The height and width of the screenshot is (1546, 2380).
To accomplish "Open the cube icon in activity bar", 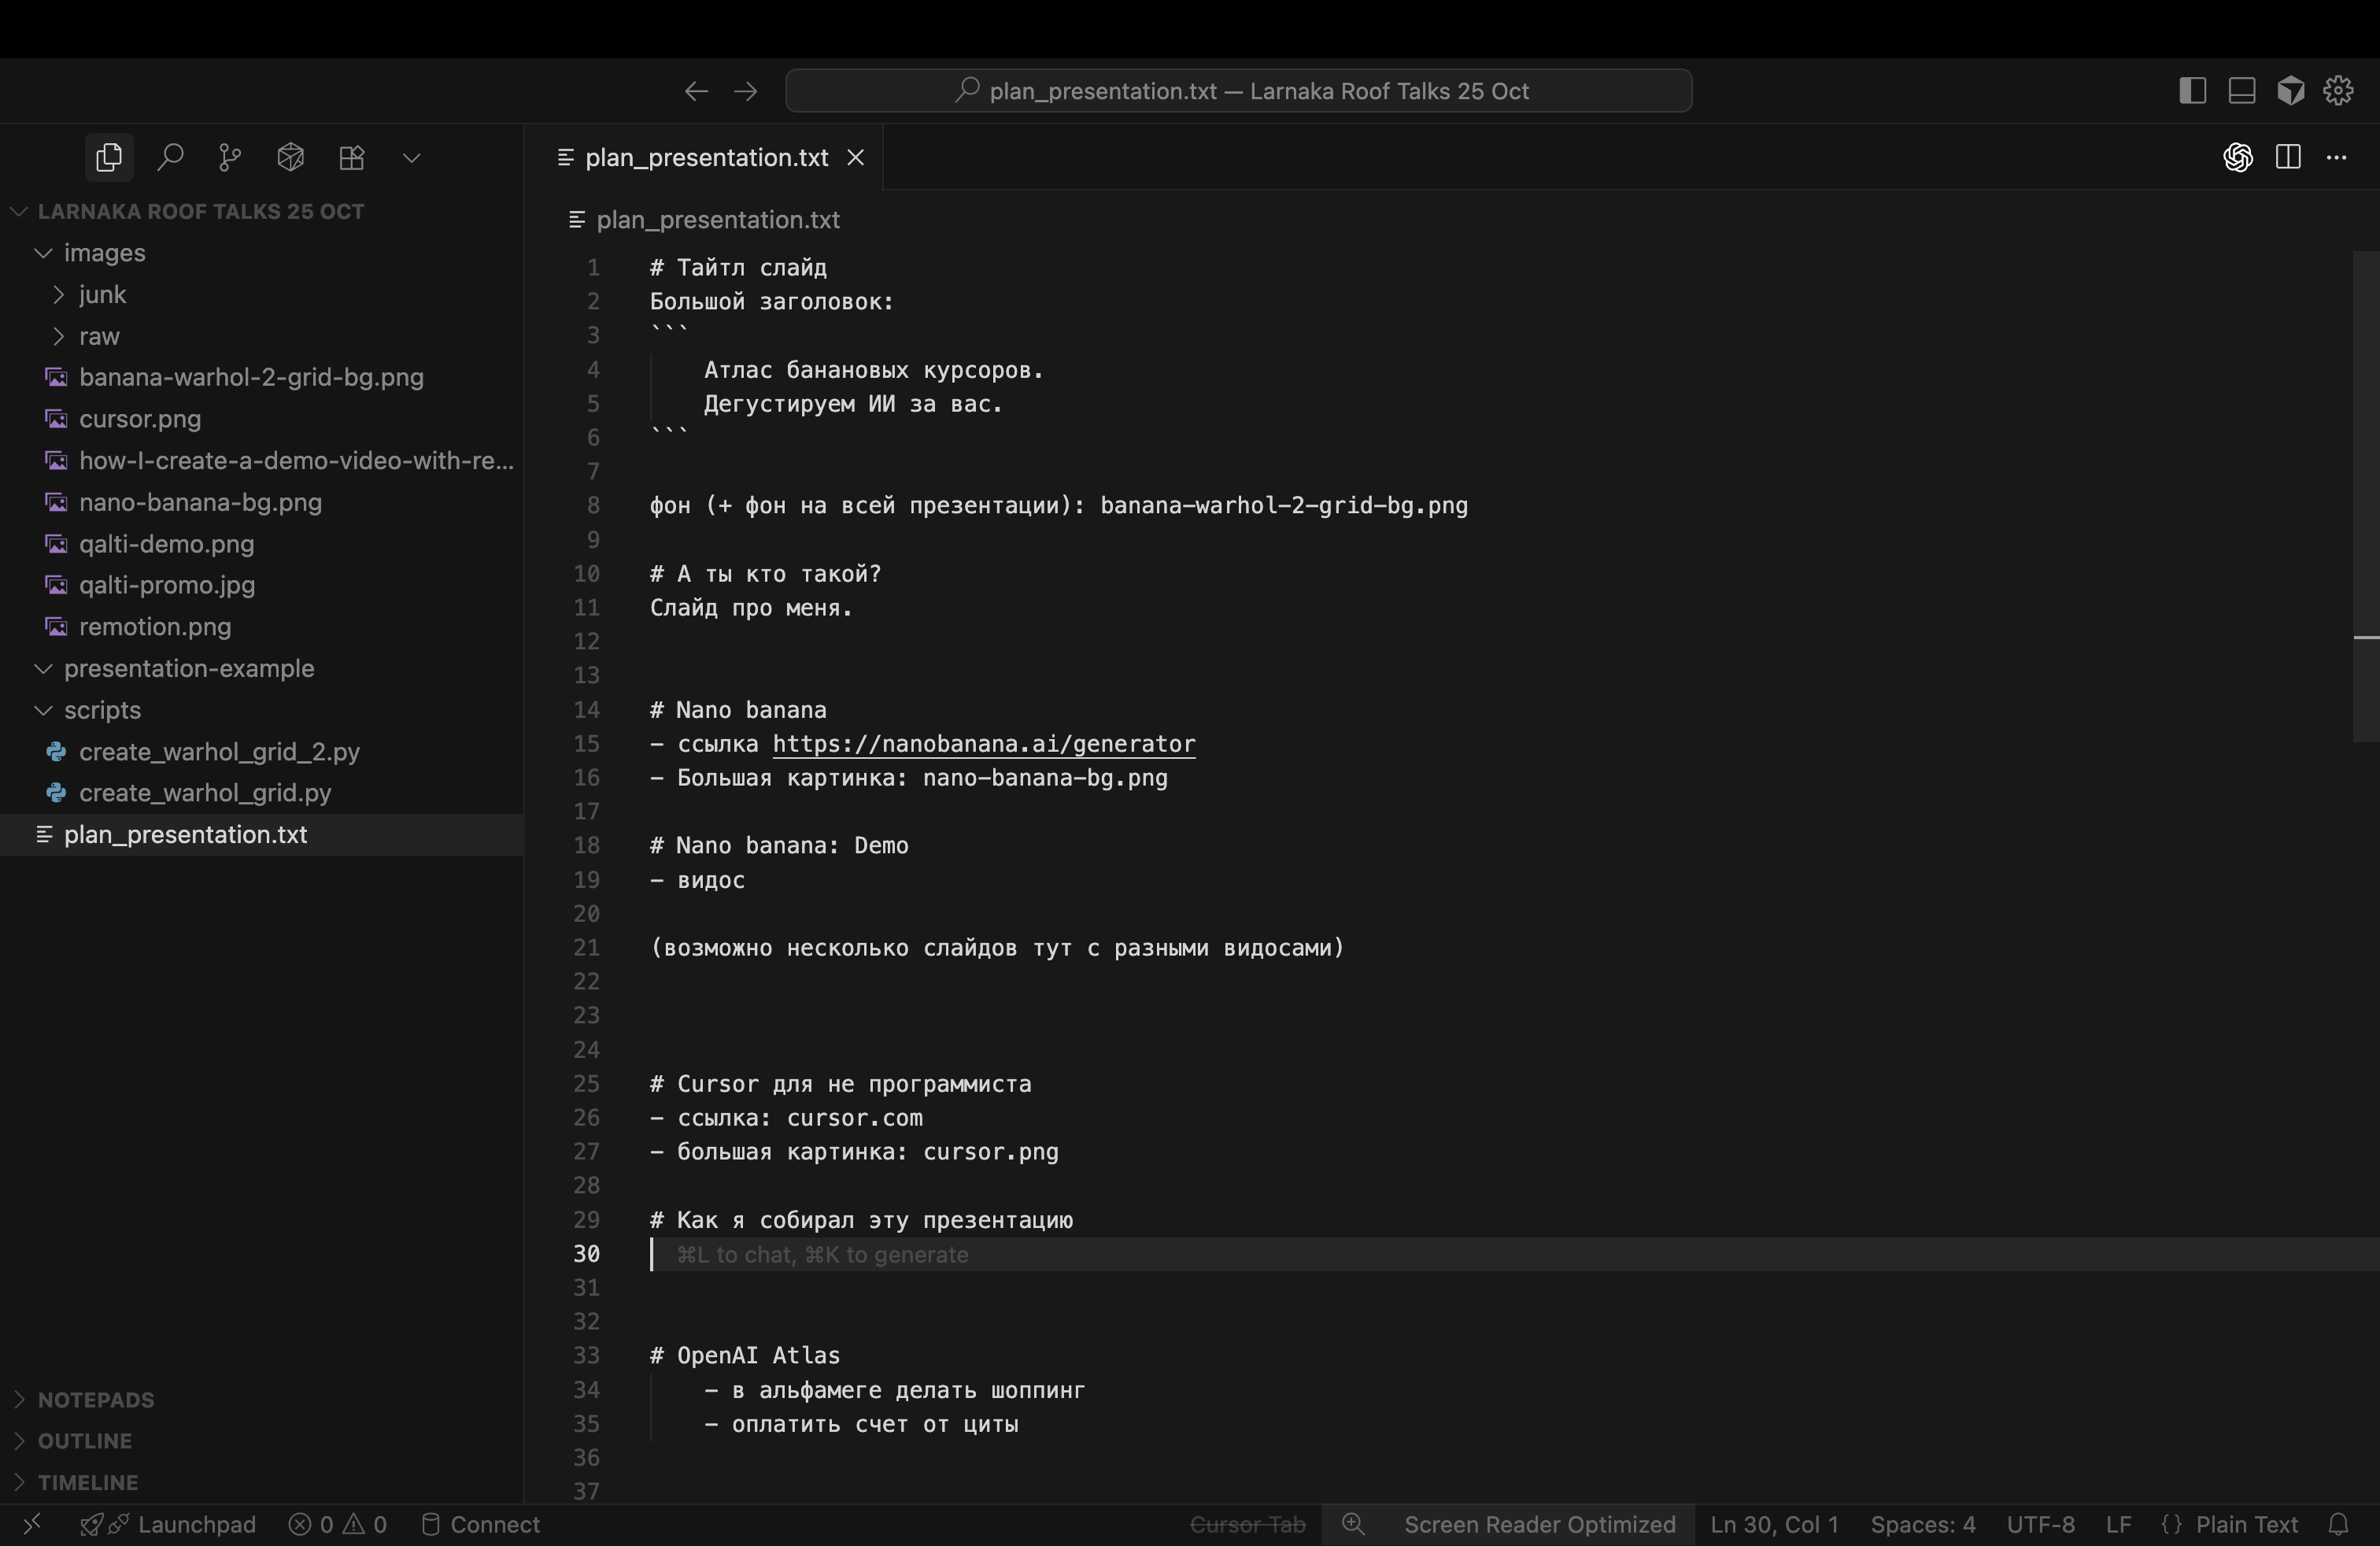I will [291, 157].
